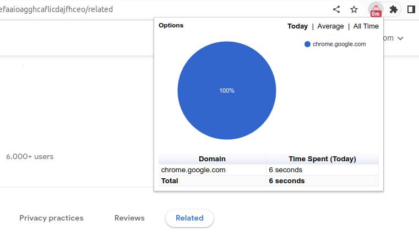This screenshot has height=243, width=419.
Task: Switch to All Time view
Action: pyautogui.click(x=366, y=26)
